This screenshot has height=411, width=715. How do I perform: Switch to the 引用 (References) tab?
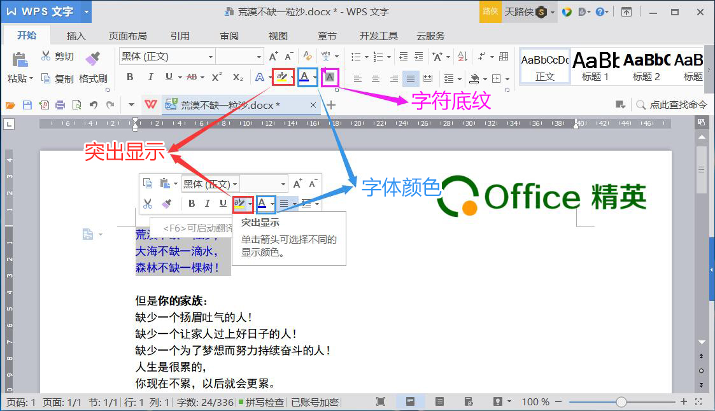tap(180, 36)
